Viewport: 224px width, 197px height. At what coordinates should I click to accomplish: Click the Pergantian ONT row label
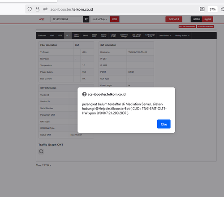pyautogui.click(x=47, y=115)
